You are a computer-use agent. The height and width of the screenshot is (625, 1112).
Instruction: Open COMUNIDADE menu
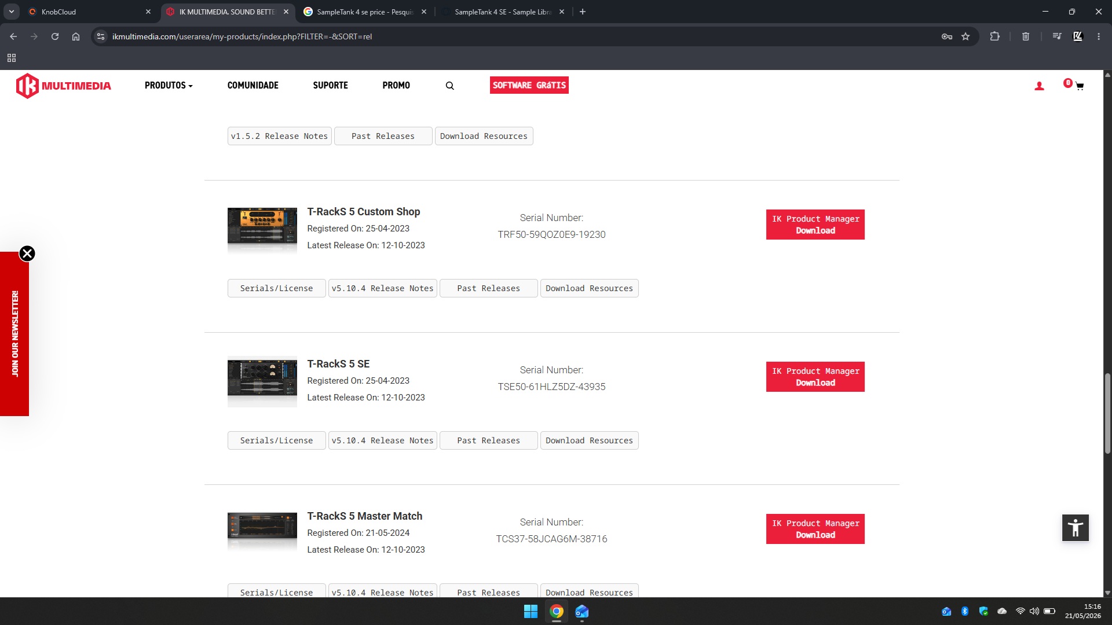point(253,86)
